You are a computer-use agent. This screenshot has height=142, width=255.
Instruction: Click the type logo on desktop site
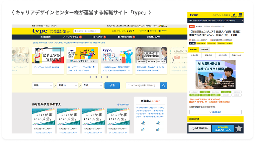point(40,31)
